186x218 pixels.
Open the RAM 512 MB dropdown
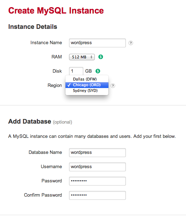coord(82,57)
